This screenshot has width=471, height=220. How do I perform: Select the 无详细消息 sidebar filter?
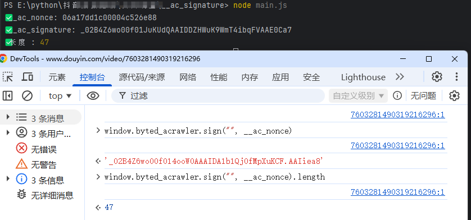click(x=52, y=196)
